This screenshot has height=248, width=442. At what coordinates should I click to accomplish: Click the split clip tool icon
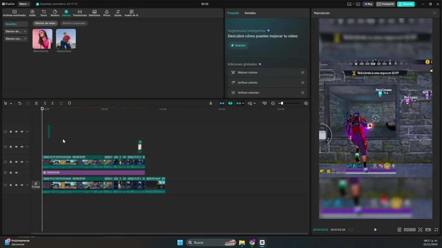pyautogui.click(x=36, y=103)
